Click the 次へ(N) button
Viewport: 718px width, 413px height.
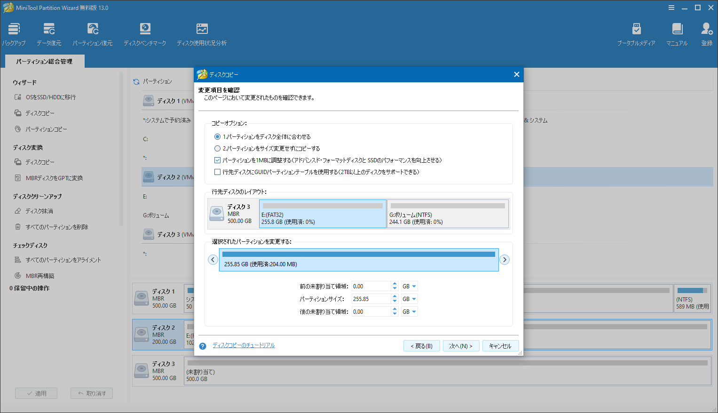point(461,345)
